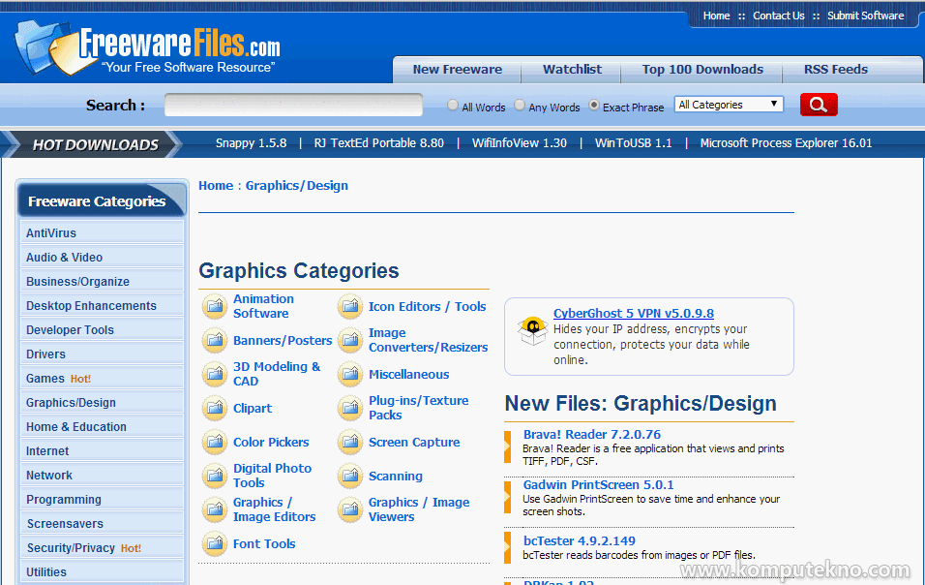This screenshot has width=925, height=585.
Task: Select Internet category in sidebar
Action: [102, 450]
